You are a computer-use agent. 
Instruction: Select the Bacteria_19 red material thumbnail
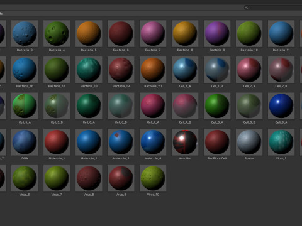(121, 70)
